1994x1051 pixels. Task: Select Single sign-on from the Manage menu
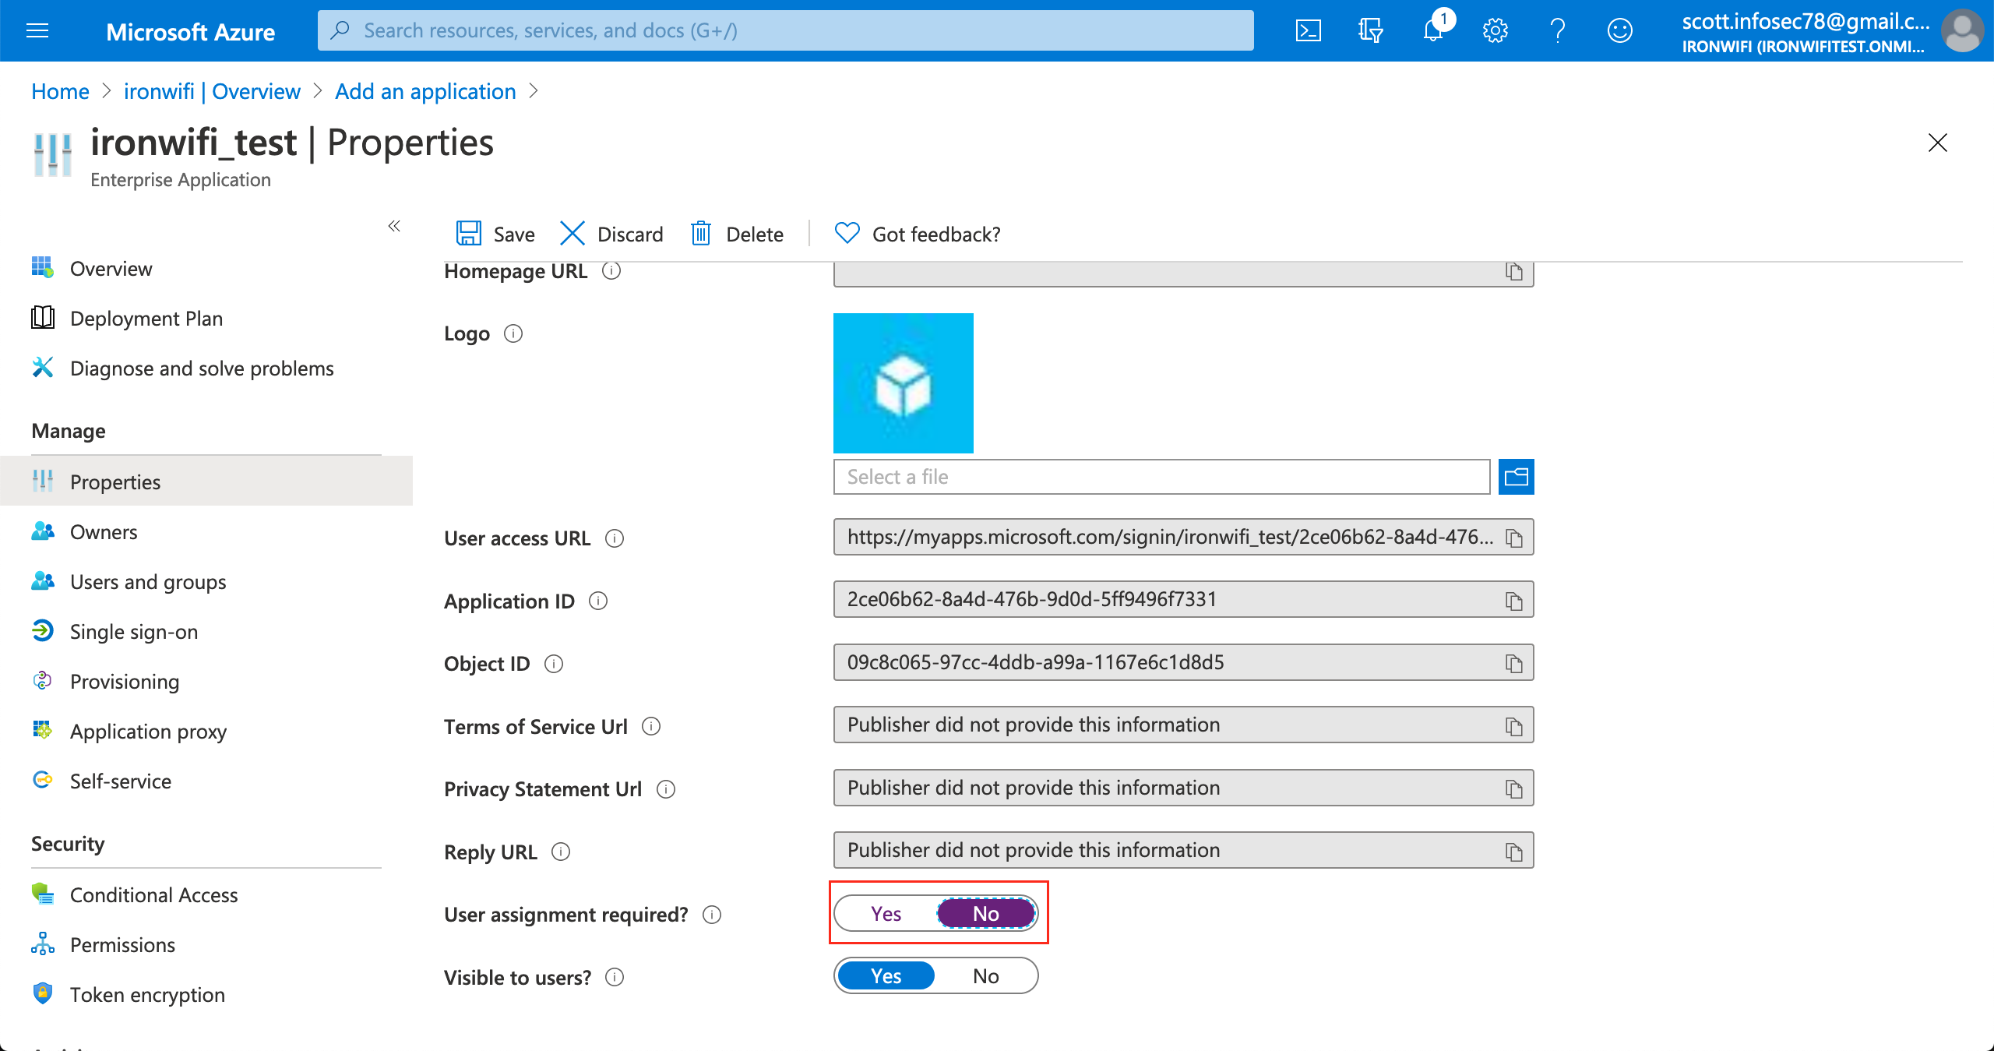pyautogui.click(x=133, y=631)
